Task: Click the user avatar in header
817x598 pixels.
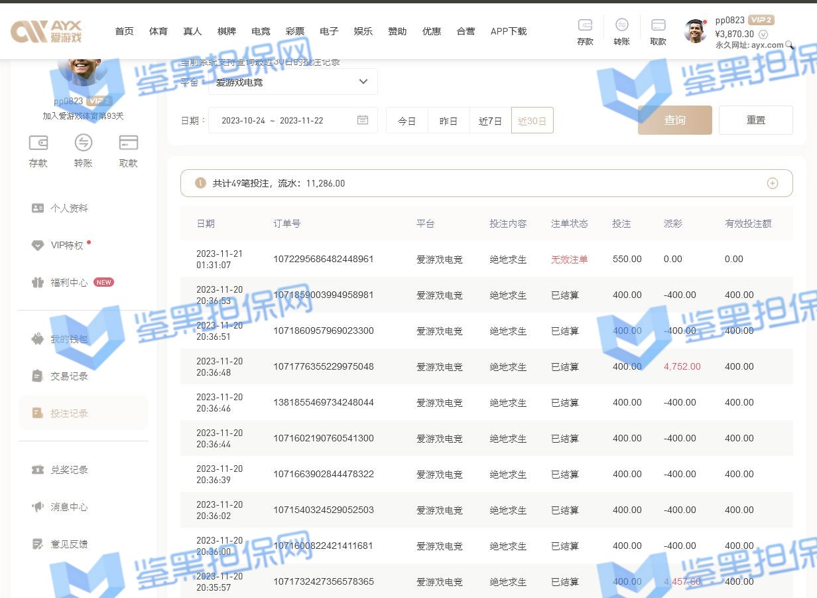Action: tap(695, 31)
